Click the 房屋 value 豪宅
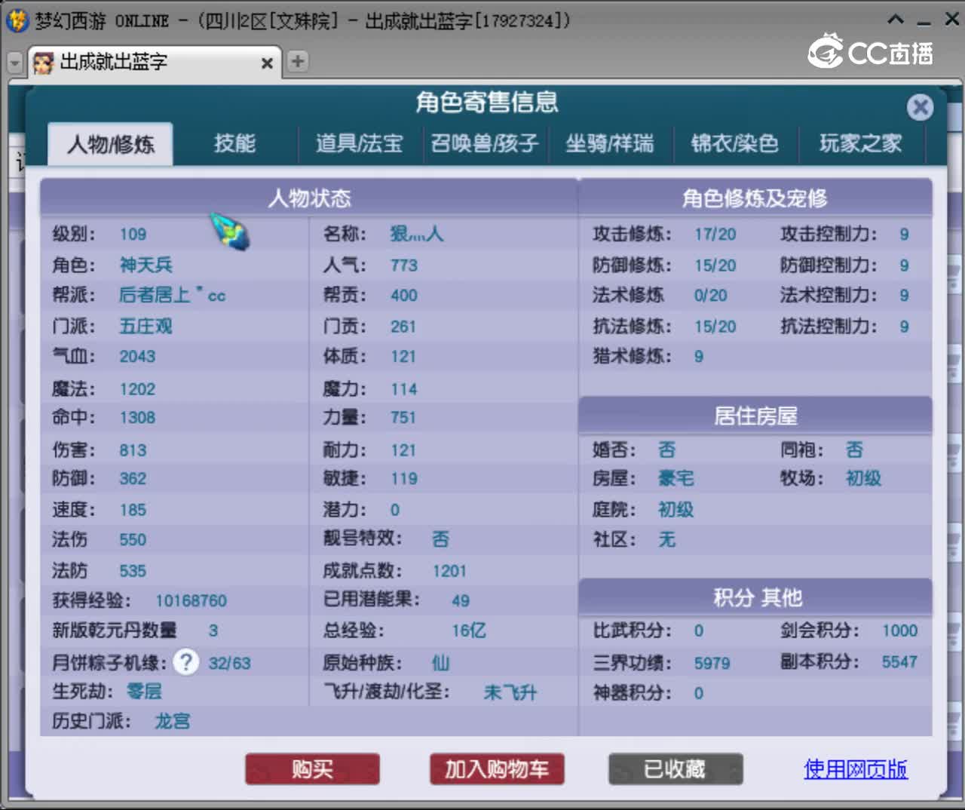This screenshot has width=965, height=810. tap(676, 479)
